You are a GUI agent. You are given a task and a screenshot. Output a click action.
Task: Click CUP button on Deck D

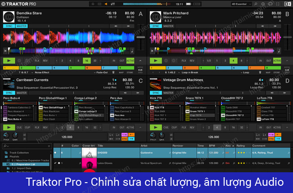[x=174, y=128]
